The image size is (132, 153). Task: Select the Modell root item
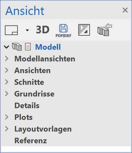pos(48,47)
